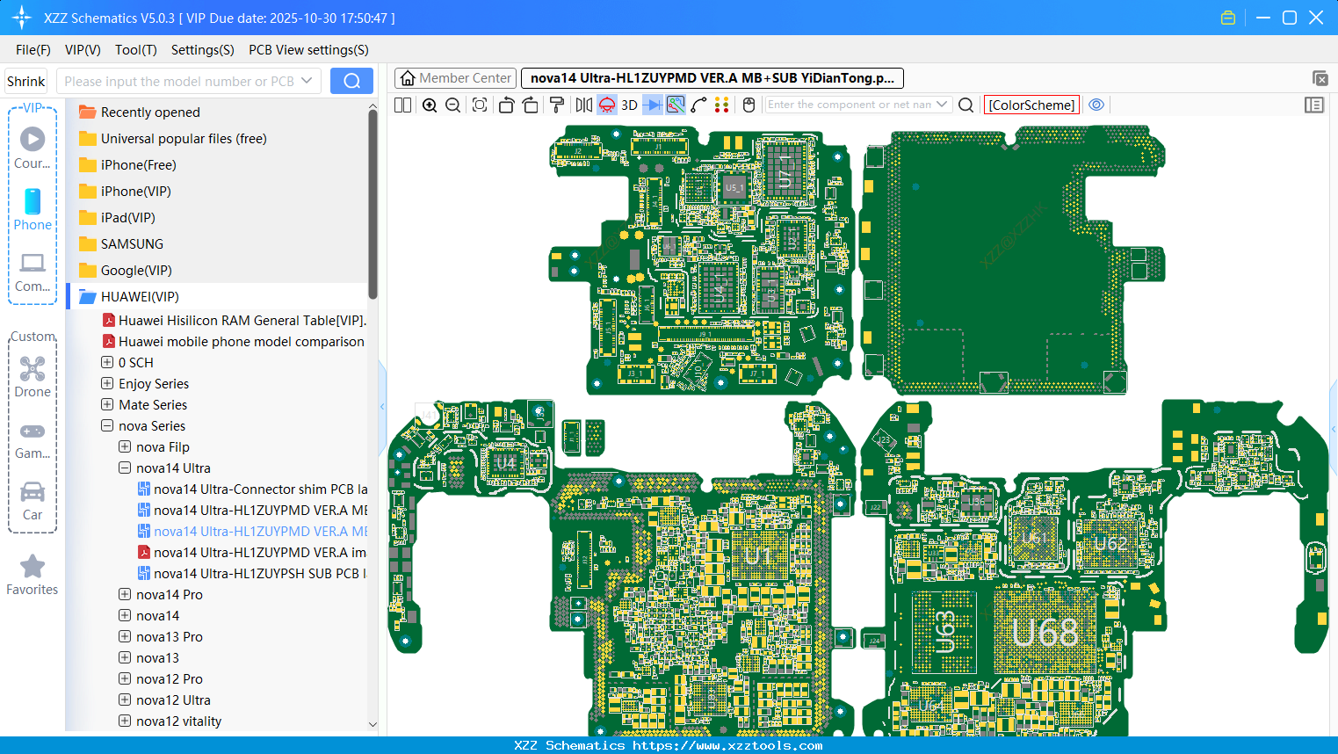This screenshot has width=1338, height=754.
Task: Open the component search dropdown arrow
Action: tap(942, 105)
